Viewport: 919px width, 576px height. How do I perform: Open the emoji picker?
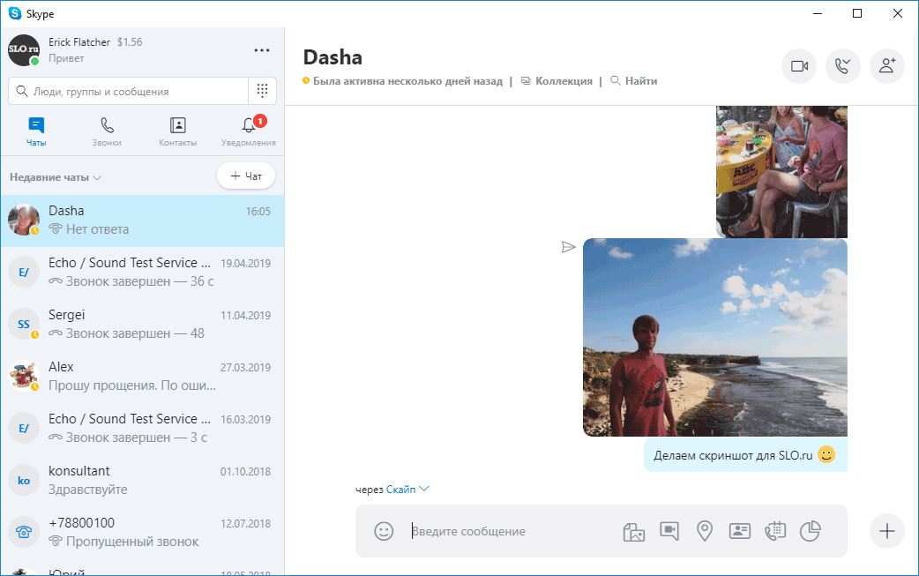click(x=384, y=532)
